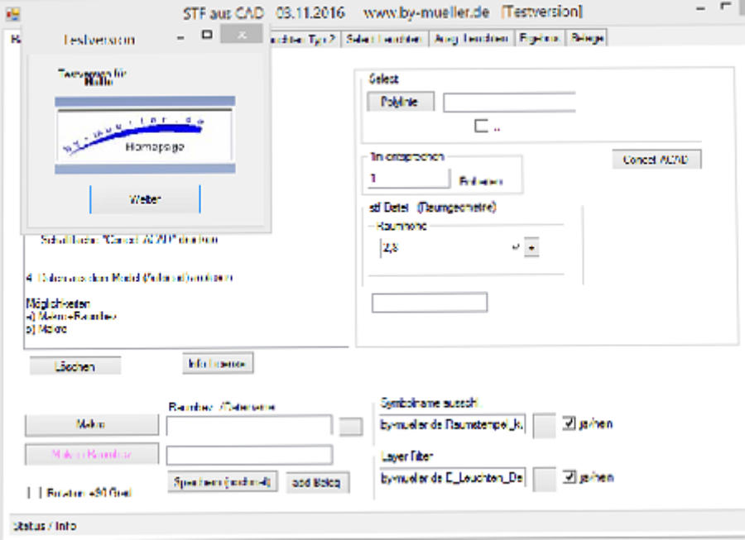Click the by-mueller.de Homepage logo
Image resolution: width=745 pixels, height=540 pixels.
pos(145,134)
